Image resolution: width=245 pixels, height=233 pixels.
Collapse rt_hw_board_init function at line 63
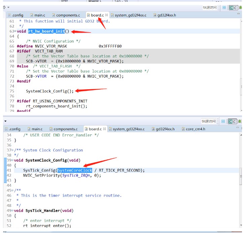point(15,32)
